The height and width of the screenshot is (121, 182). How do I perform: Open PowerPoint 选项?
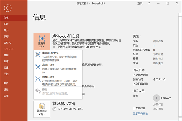pos(14,96)
